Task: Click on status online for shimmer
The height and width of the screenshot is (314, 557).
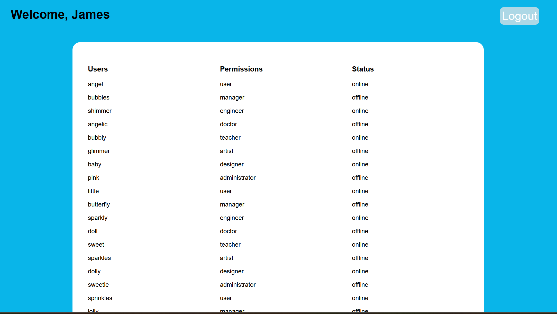Action: coord(360,111)
